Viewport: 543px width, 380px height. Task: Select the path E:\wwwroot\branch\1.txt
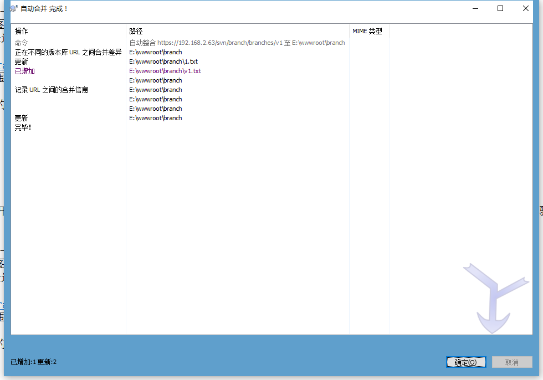tap(163, 61)
